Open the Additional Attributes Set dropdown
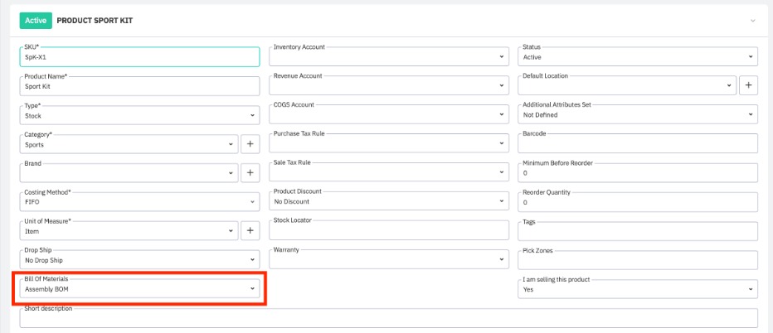 (x=637, y=115)
